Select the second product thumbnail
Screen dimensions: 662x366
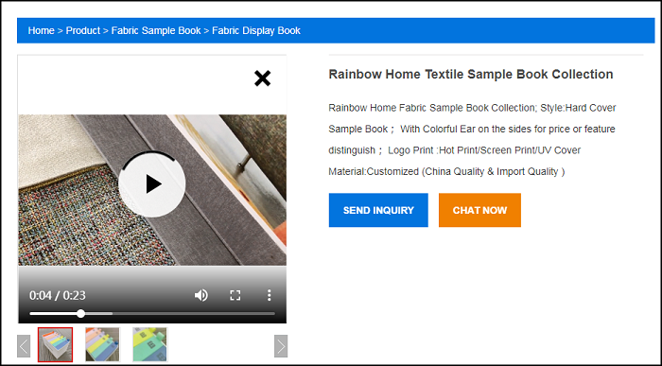102,344
